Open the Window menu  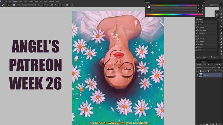click(x=51, y=1)
